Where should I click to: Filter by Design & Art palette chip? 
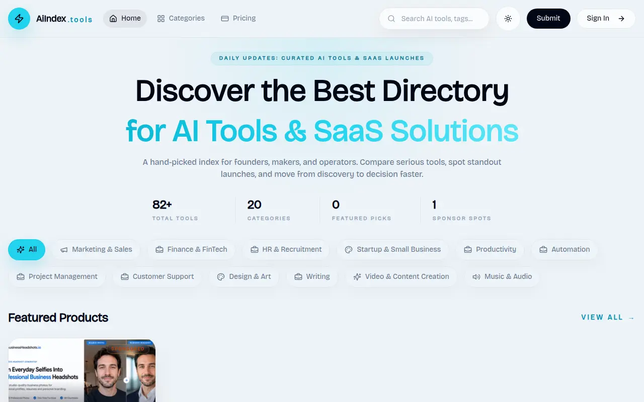(244, 277)
